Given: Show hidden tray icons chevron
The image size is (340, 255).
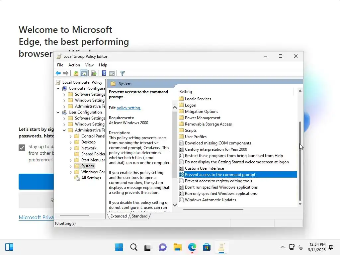Looking at the screenshot, I should coord(282,247).
